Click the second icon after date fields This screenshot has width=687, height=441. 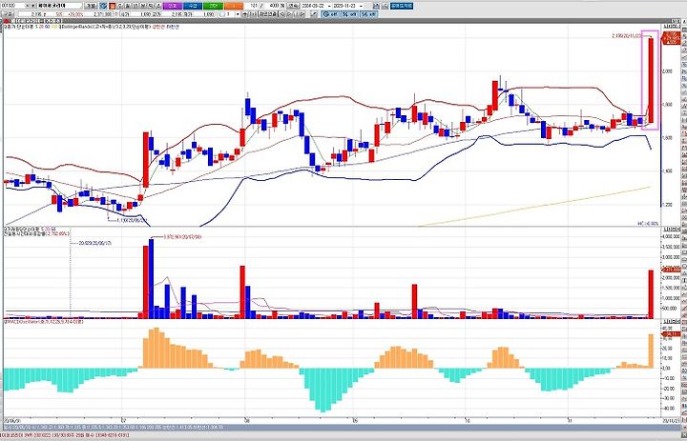385,6
